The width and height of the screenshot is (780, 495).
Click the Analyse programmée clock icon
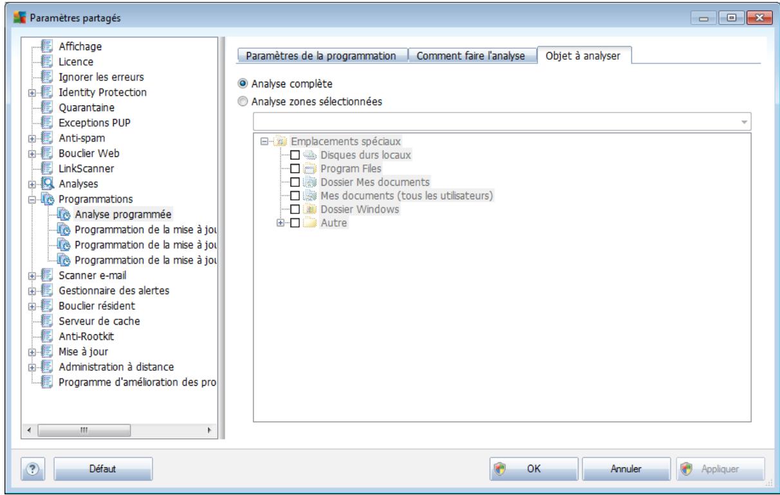click(x=64, y=215)
